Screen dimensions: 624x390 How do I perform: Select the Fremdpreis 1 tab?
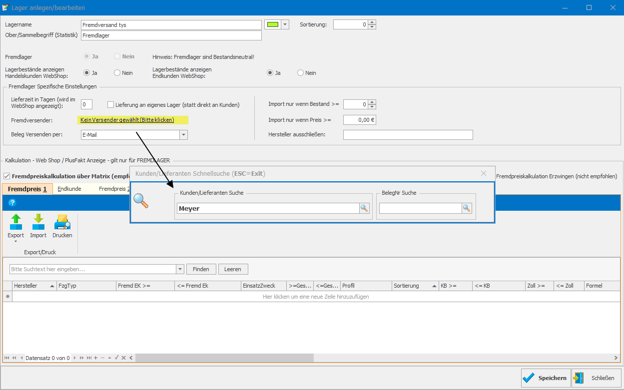coord(27,189)
